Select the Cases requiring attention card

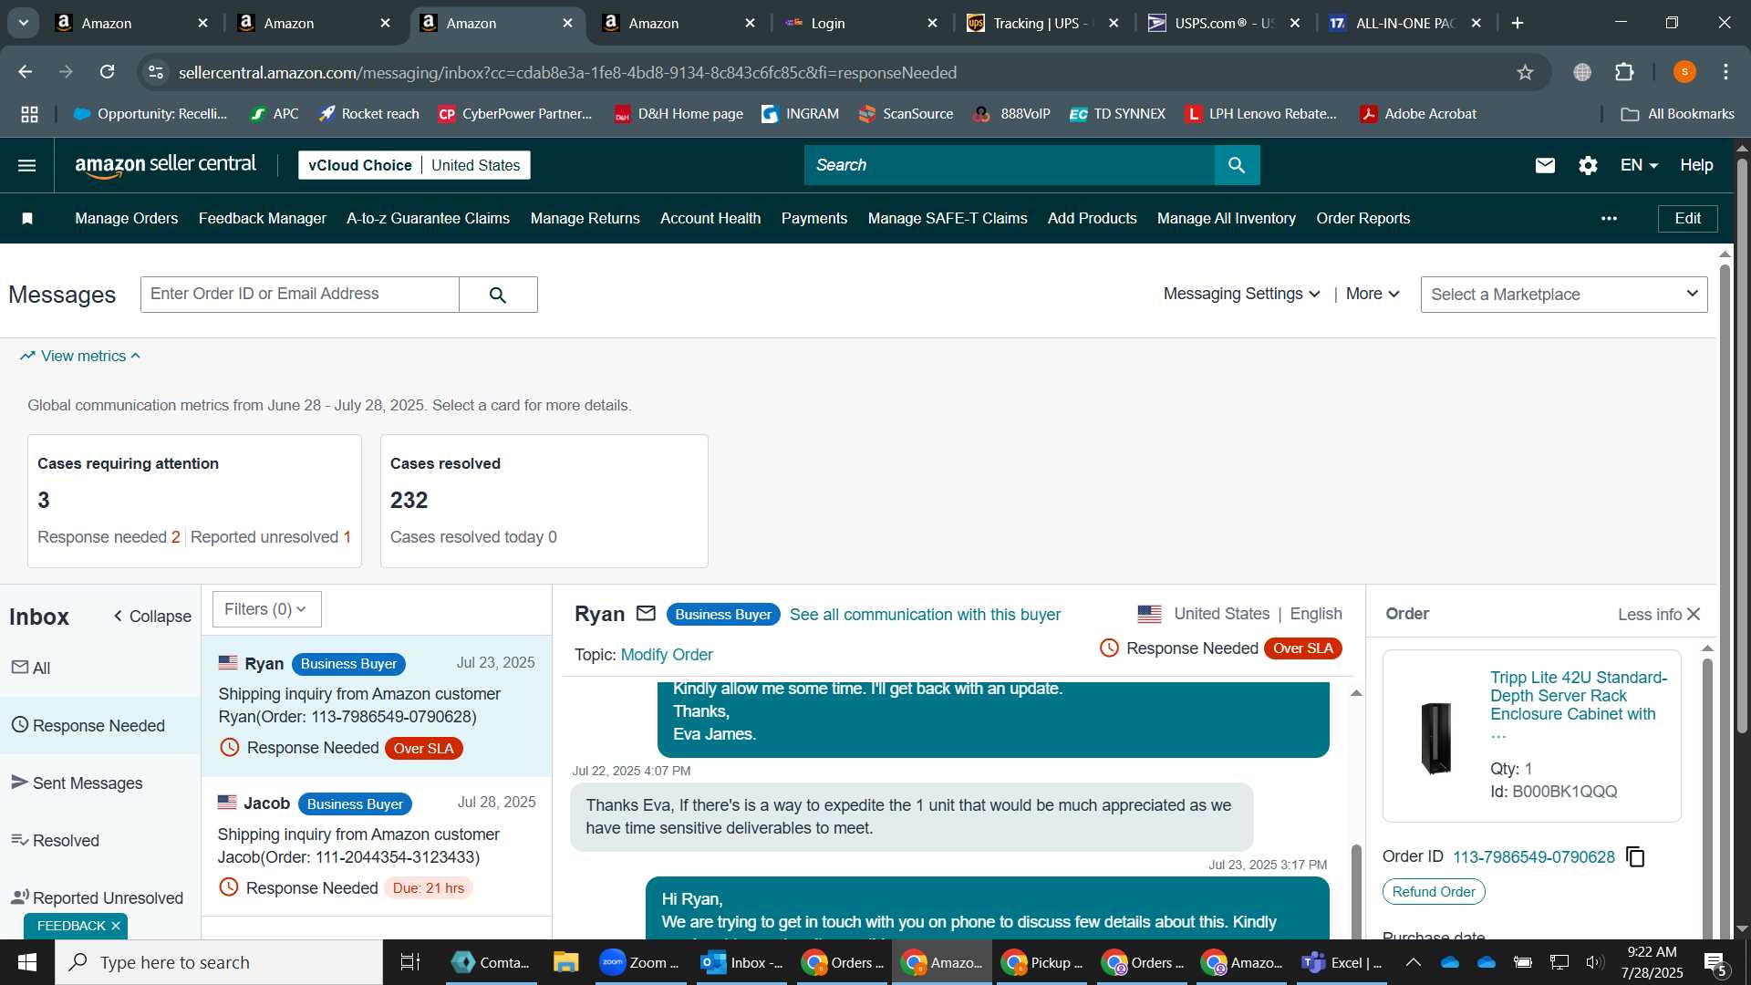(194, 501)
